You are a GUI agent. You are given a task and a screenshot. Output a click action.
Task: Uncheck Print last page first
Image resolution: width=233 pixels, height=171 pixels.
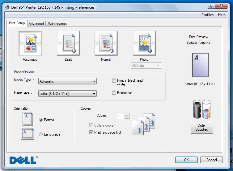click(x=91, y=132)
